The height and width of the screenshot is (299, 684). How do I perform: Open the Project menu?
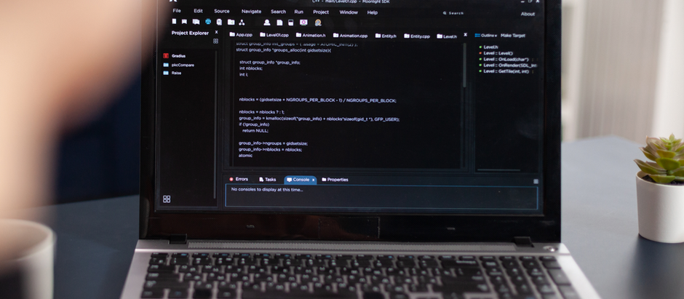click(321, 12)
